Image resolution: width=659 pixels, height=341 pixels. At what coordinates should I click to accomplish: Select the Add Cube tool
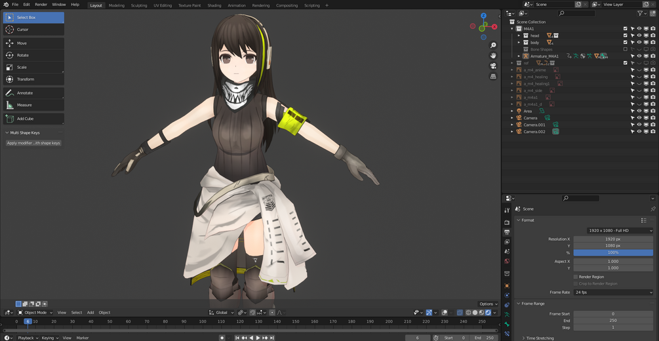(33, 119)
